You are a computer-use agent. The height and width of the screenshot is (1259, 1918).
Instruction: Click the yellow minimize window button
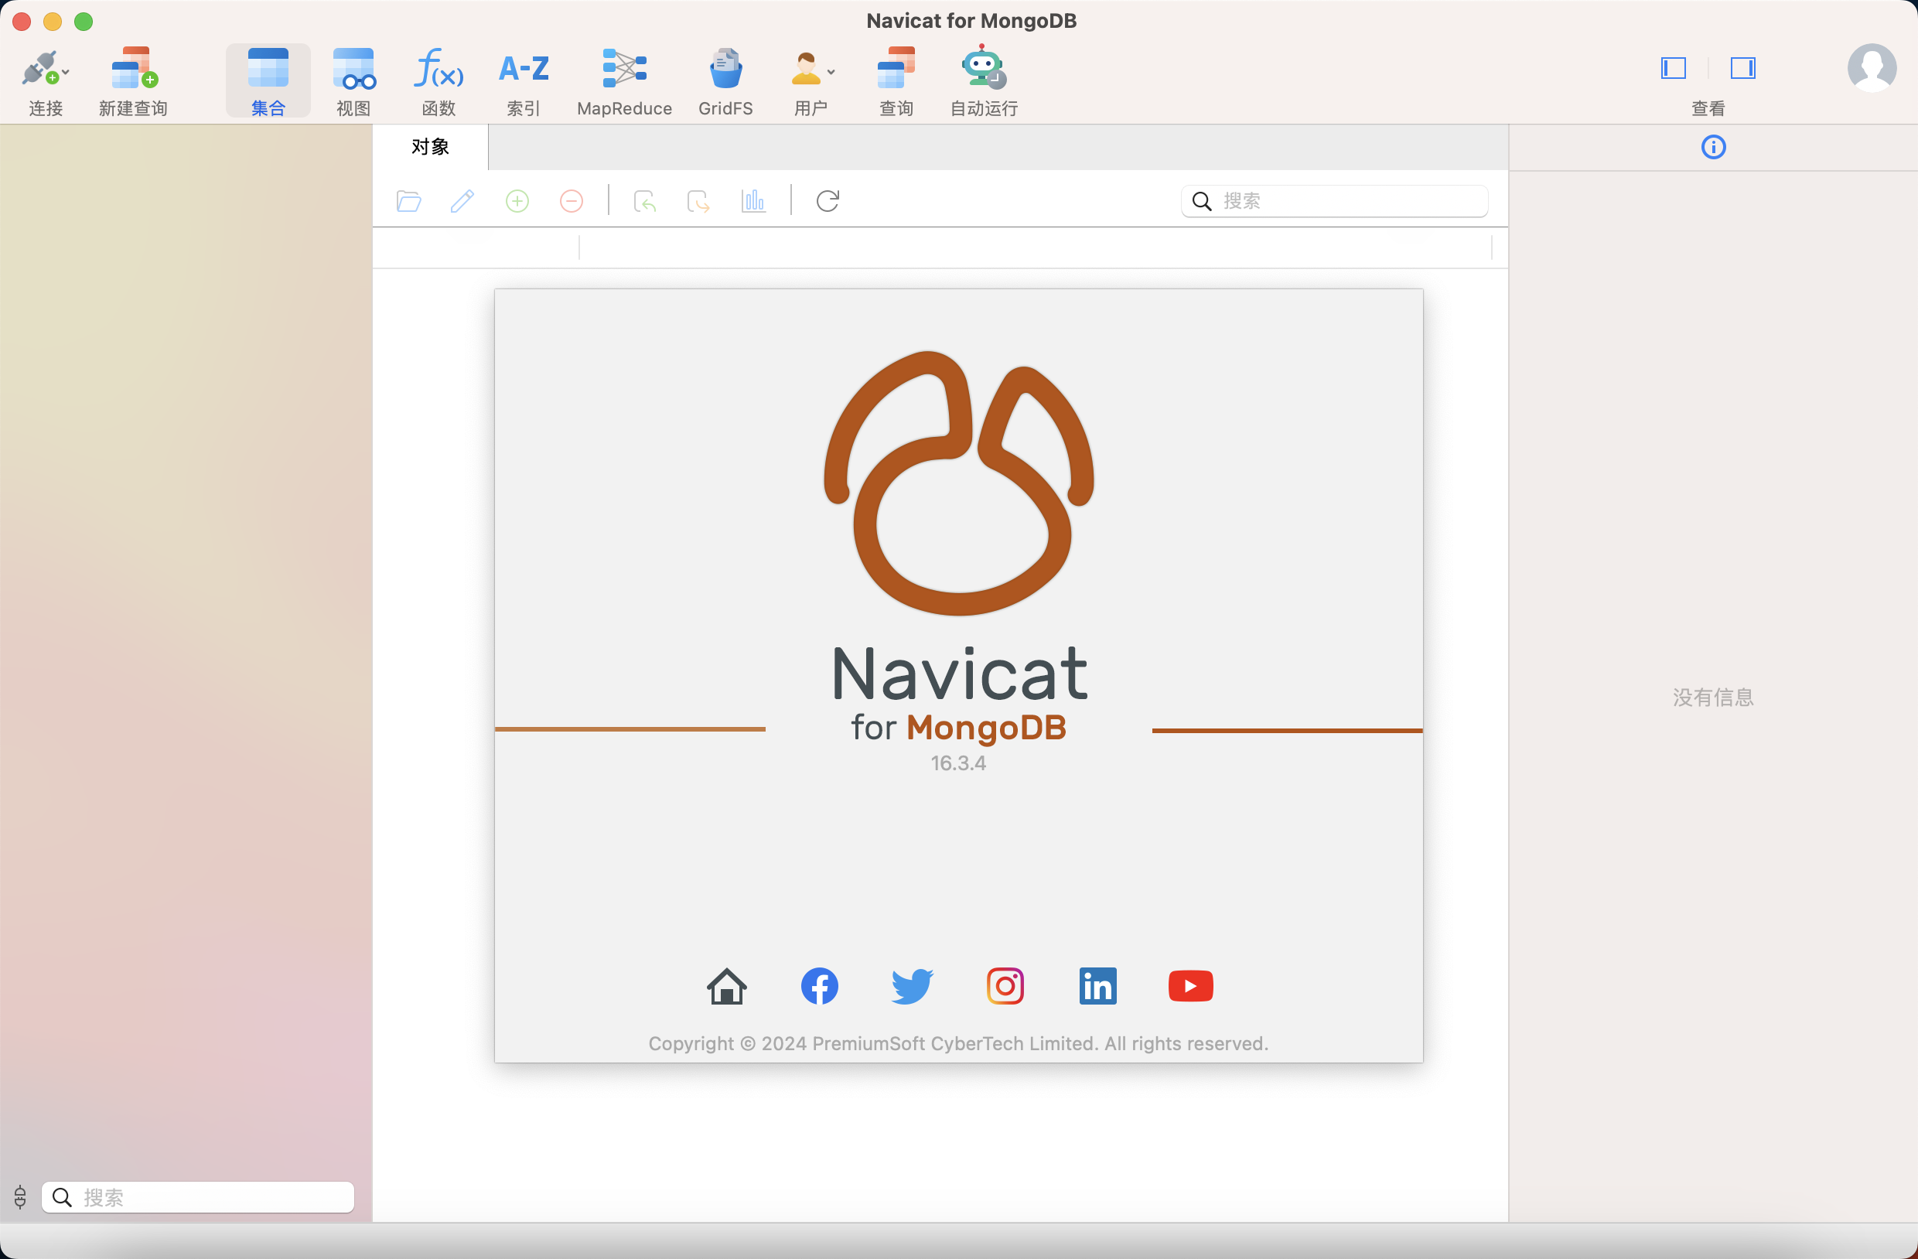[x=53, y=22]
